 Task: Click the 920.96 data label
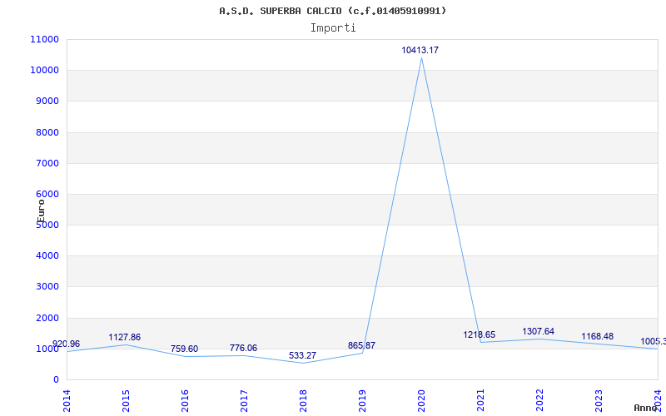67,344
